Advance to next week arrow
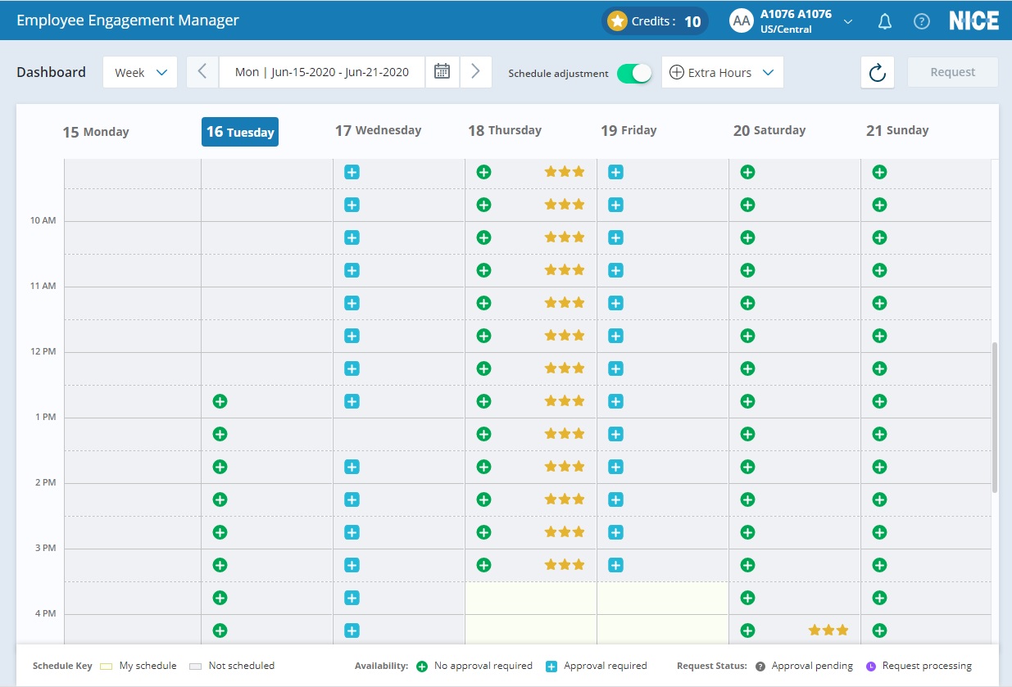The image size is (1012, 687). (x=475, y=72)
